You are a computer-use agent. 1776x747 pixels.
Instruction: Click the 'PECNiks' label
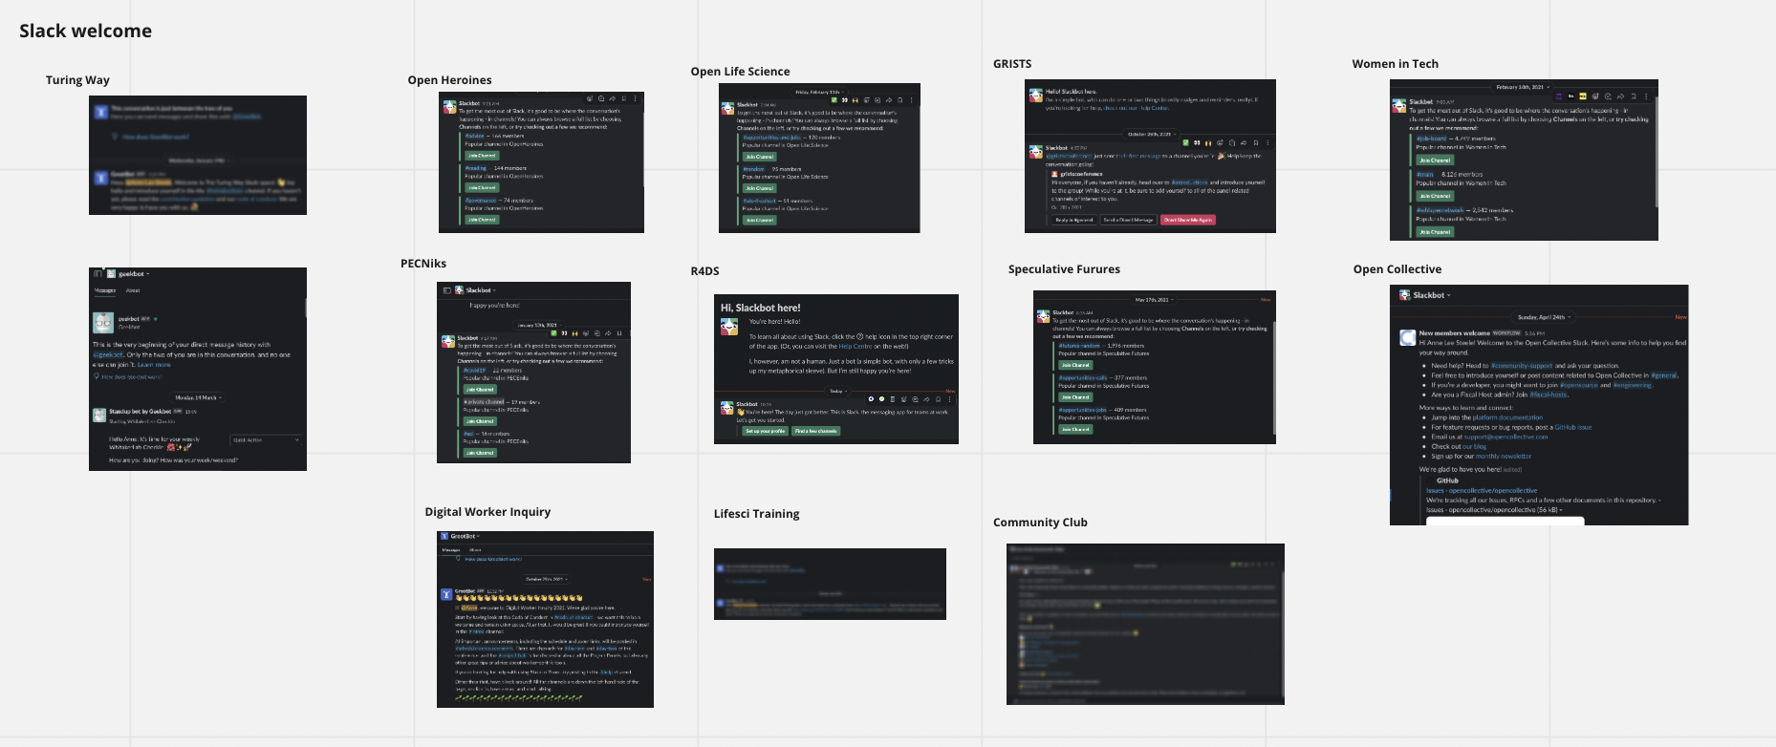pos(423,264)
